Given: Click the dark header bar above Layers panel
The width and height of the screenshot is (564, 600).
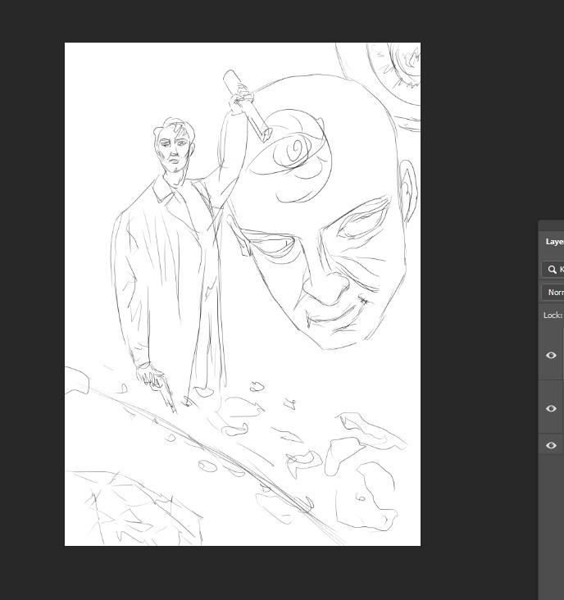Looking at the screenshot, I should pyautogui.click(x=552, y=225).
